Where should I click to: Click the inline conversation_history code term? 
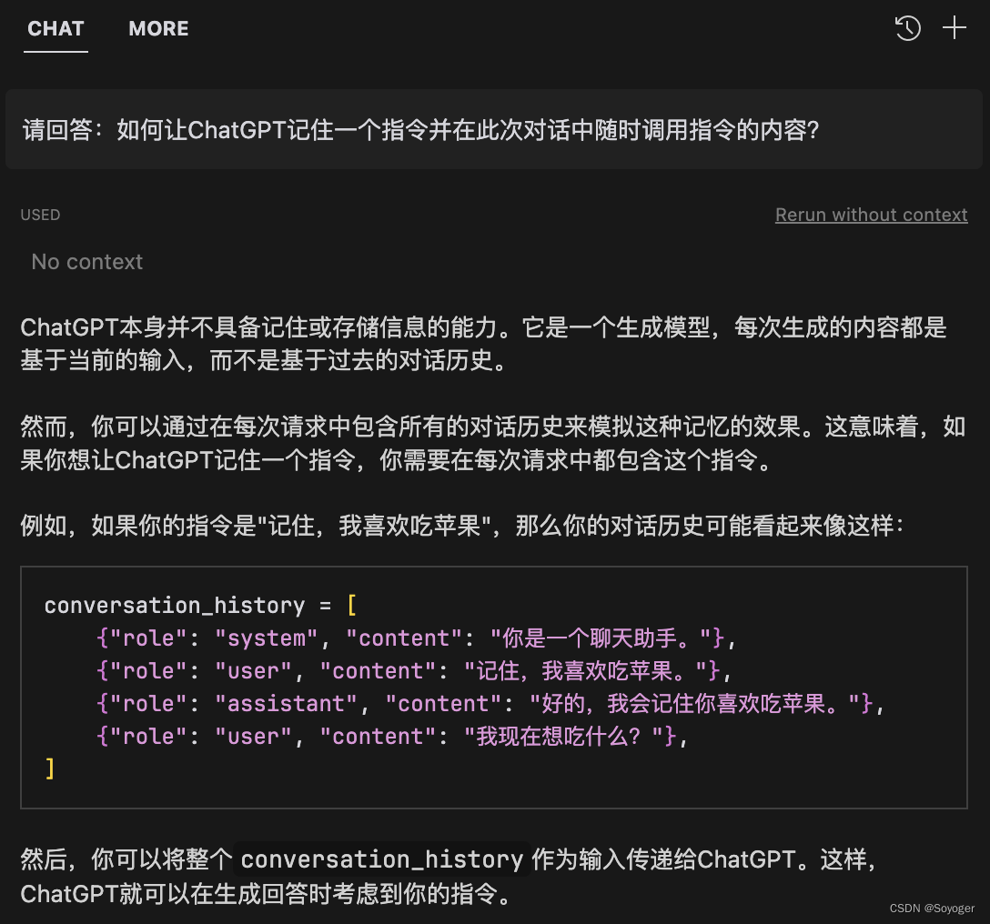[382, 859]
